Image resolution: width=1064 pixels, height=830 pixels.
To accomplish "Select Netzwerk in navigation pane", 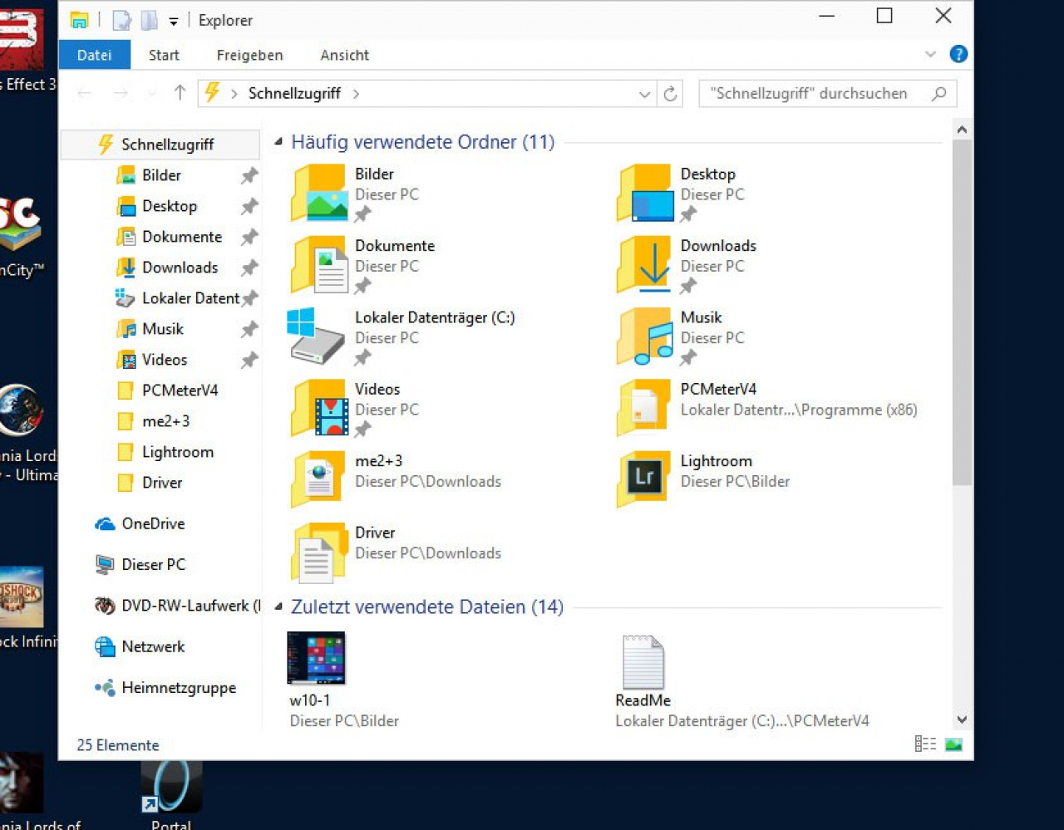I will [140, 646].
